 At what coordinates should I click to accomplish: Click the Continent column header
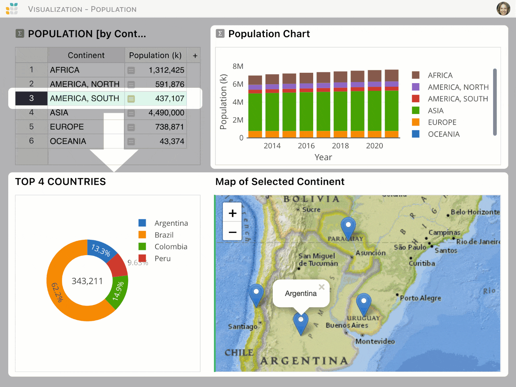[x=86, y=56]
